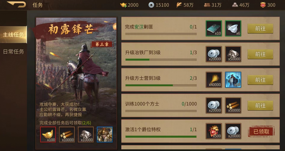This screenshot has height=151, width=285.
Task: Tap the red pouch x500 reward icon
Action: click(214, 131)
